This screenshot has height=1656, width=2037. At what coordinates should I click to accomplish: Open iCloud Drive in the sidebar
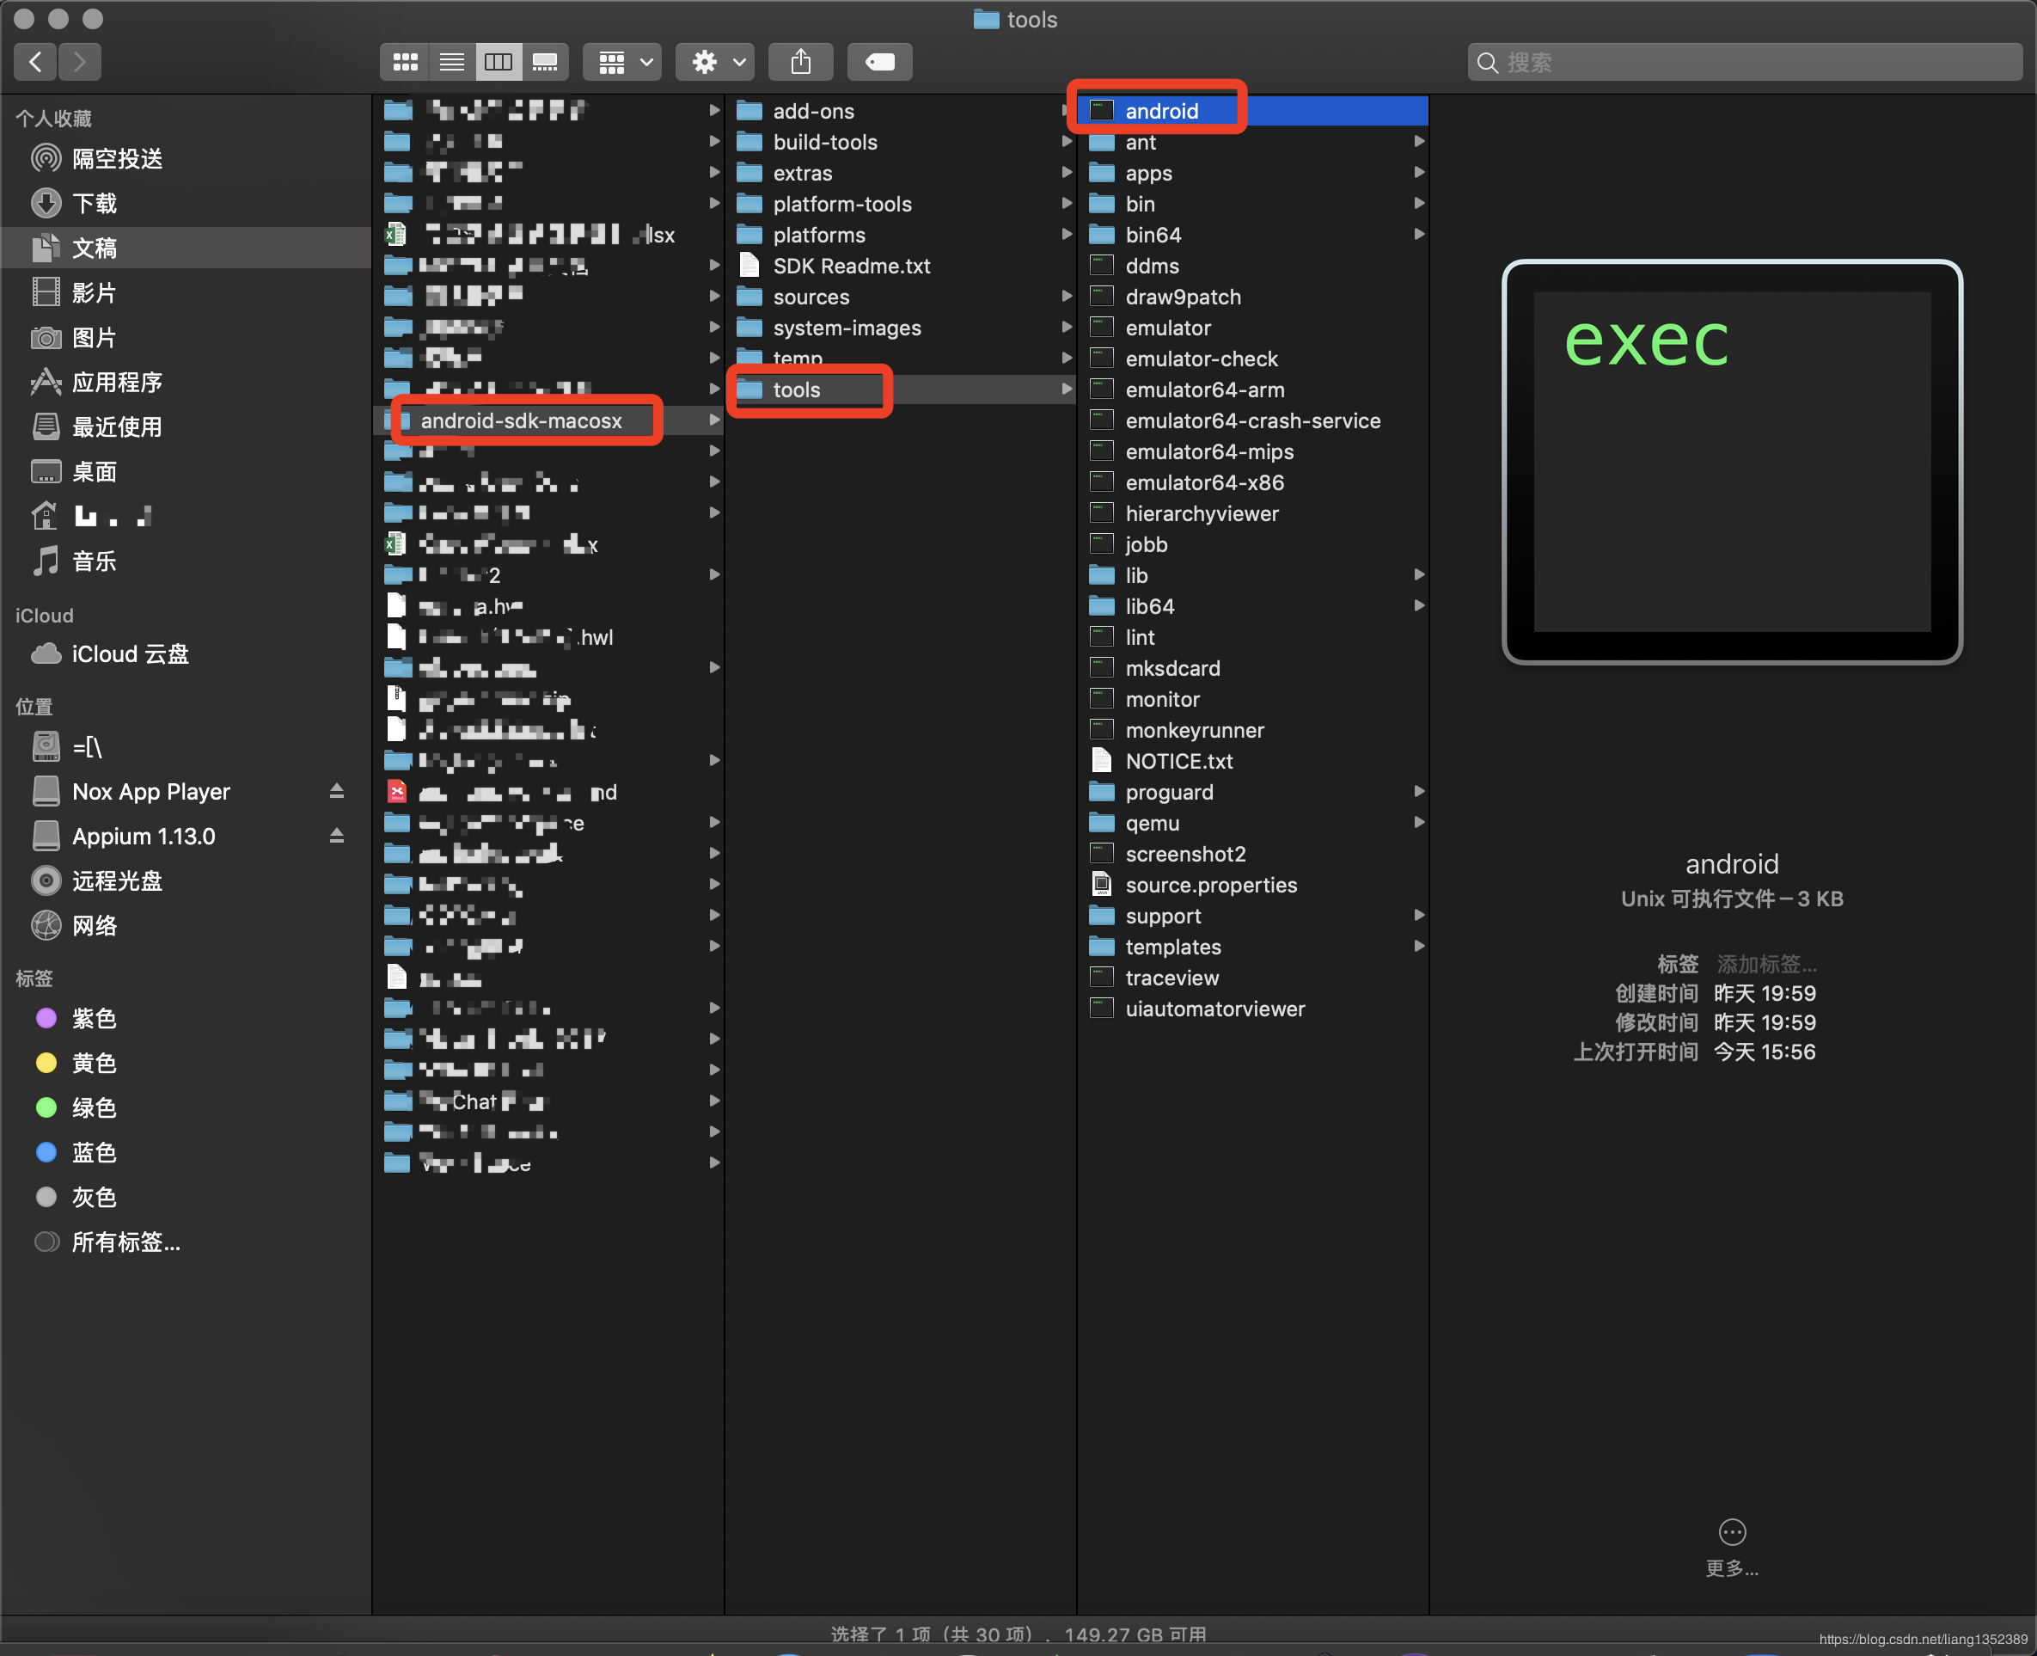click(x=130, y=654)
